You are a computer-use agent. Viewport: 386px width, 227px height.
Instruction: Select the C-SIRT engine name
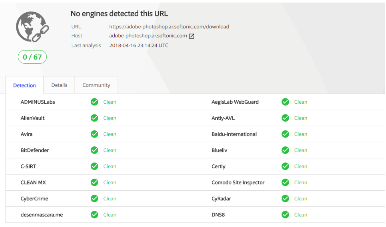28,166
